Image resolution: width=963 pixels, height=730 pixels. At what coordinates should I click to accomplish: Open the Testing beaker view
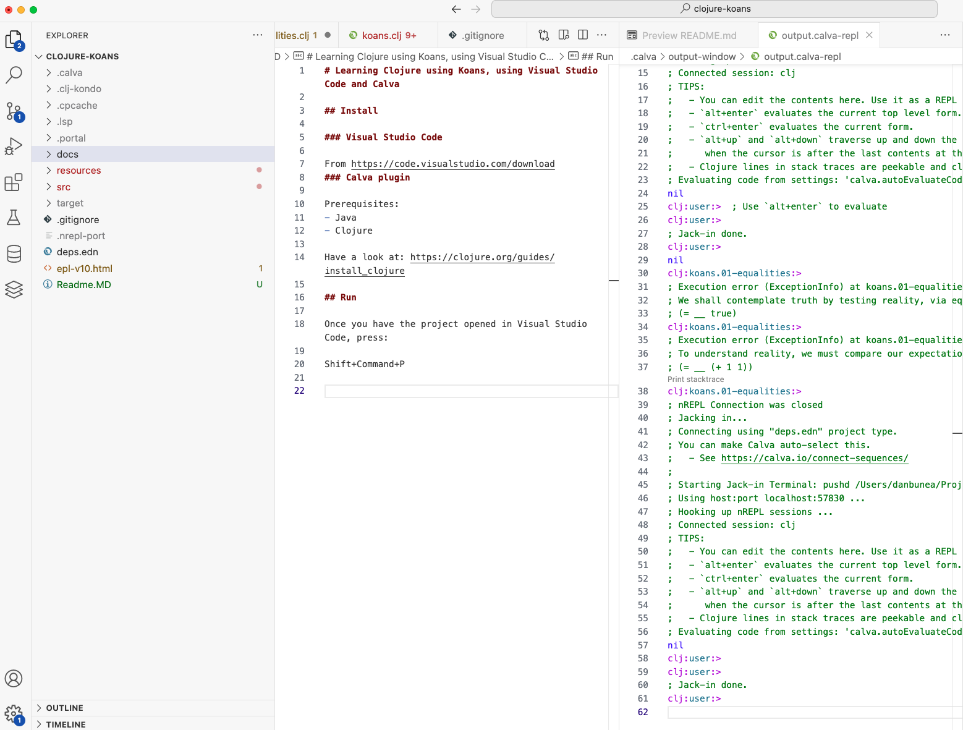pyautogui.click(x=14, y=218)
